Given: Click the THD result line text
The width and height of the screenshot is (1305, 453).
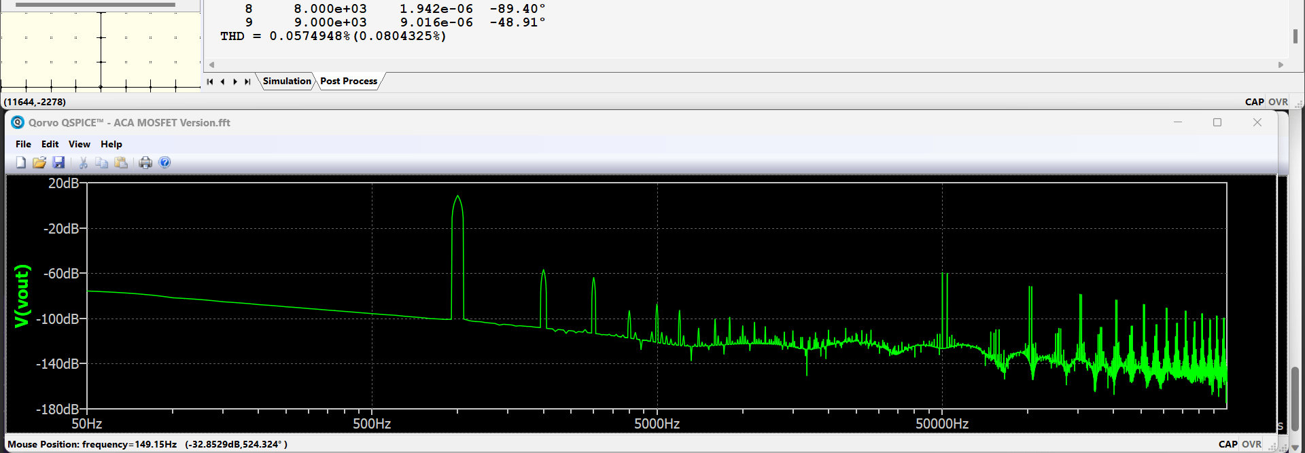Looking at the screenshot, I should [333, 36].
